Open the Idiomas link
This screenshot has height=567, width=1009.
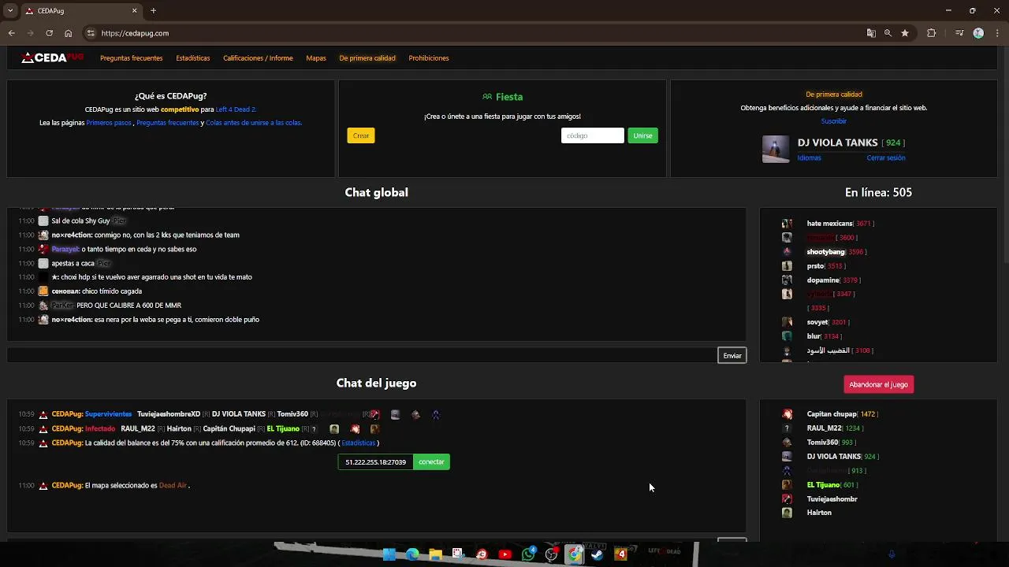(809, 157)
